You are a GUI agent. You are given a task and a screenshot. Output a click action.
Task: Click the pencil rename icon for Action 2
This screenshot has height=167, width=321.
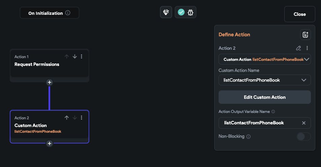298,48
